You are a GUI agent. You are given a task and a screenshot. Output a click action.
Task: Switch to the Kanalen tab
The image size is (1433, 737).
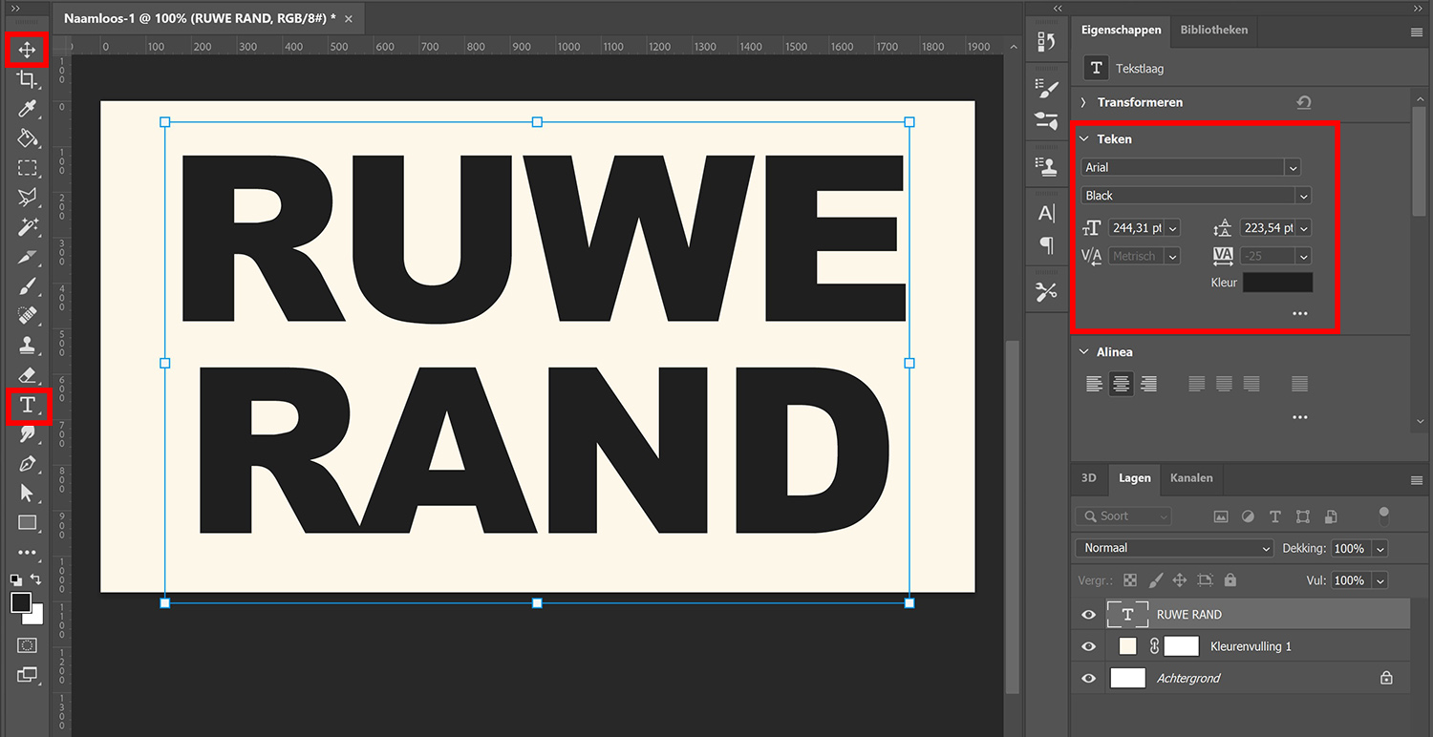(x=1191, y=478)
